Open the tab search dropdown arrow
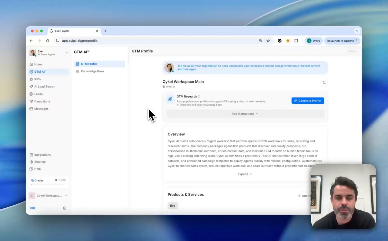388x241 pixels. (357, 31)
